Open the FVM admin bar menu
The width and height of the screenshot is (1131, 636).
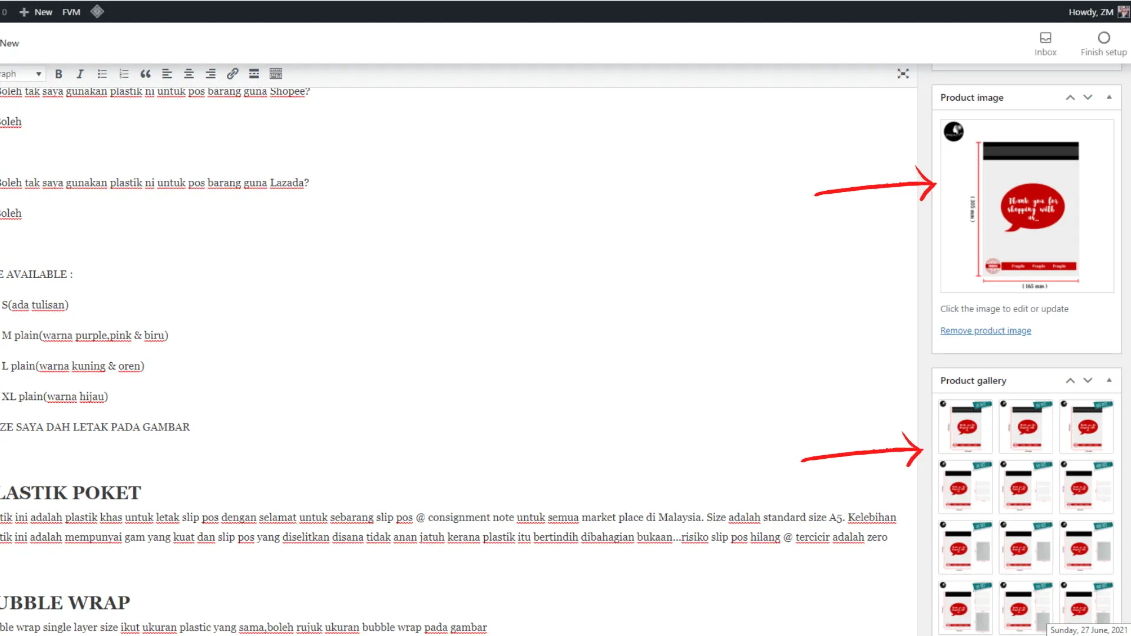pyautogui.click(x=71, y=12)
